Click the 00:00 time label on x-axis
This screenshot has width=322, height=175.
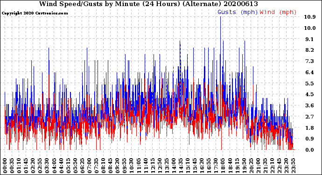pyautogui.click(x=5, y=166)
